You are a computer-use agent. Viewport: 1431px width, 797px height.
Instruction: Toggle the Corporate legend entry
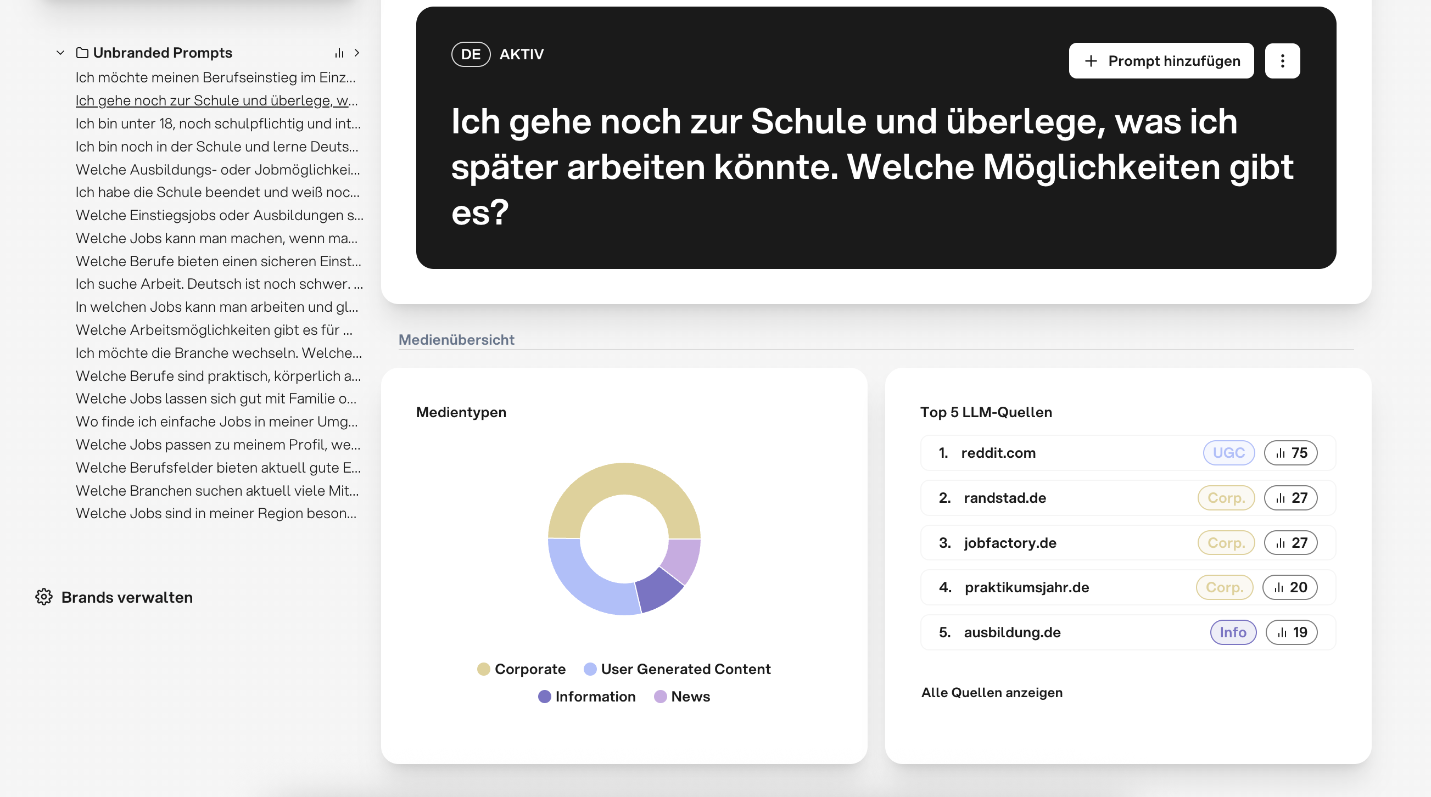coord(521,669)
